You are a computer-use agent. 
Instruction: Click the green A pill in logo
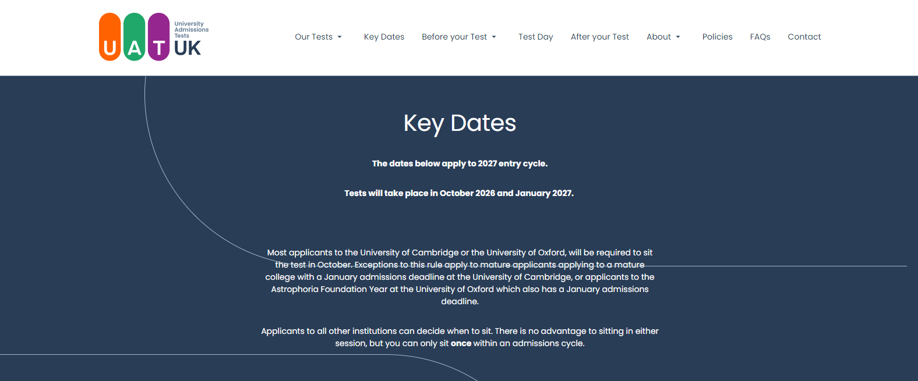135,37
